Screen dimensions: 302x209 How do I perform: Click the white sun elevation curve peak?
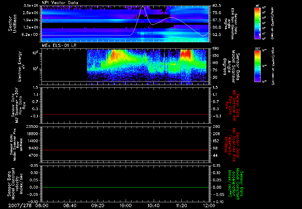(x=143, y=6)
